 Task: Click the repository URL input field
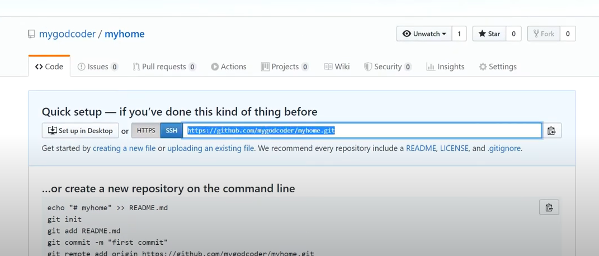[362, 130]
